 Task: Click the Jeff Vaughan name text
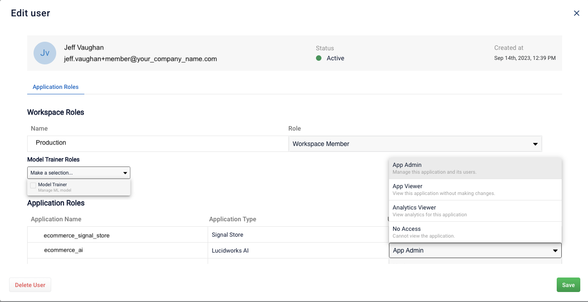(x=84, y=48)
